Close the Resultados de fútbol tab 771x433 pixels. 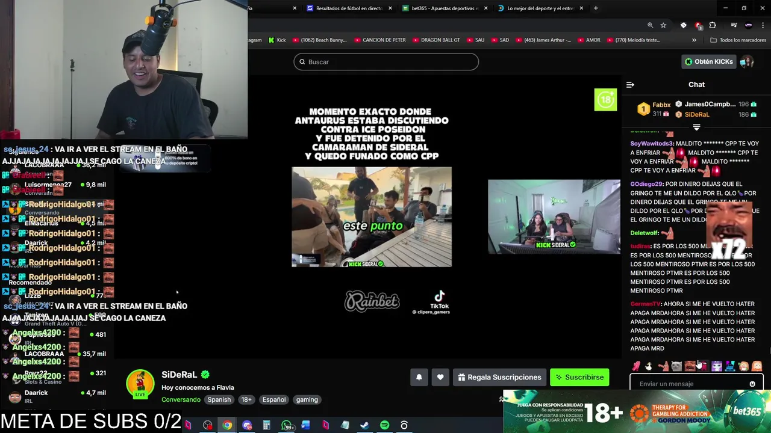[x=390, y=8]
